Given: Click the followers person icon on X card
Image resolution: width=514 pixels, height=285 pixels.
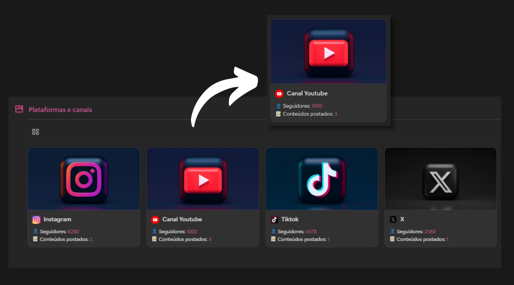Looking at the screenshot, I should (392, 232).
